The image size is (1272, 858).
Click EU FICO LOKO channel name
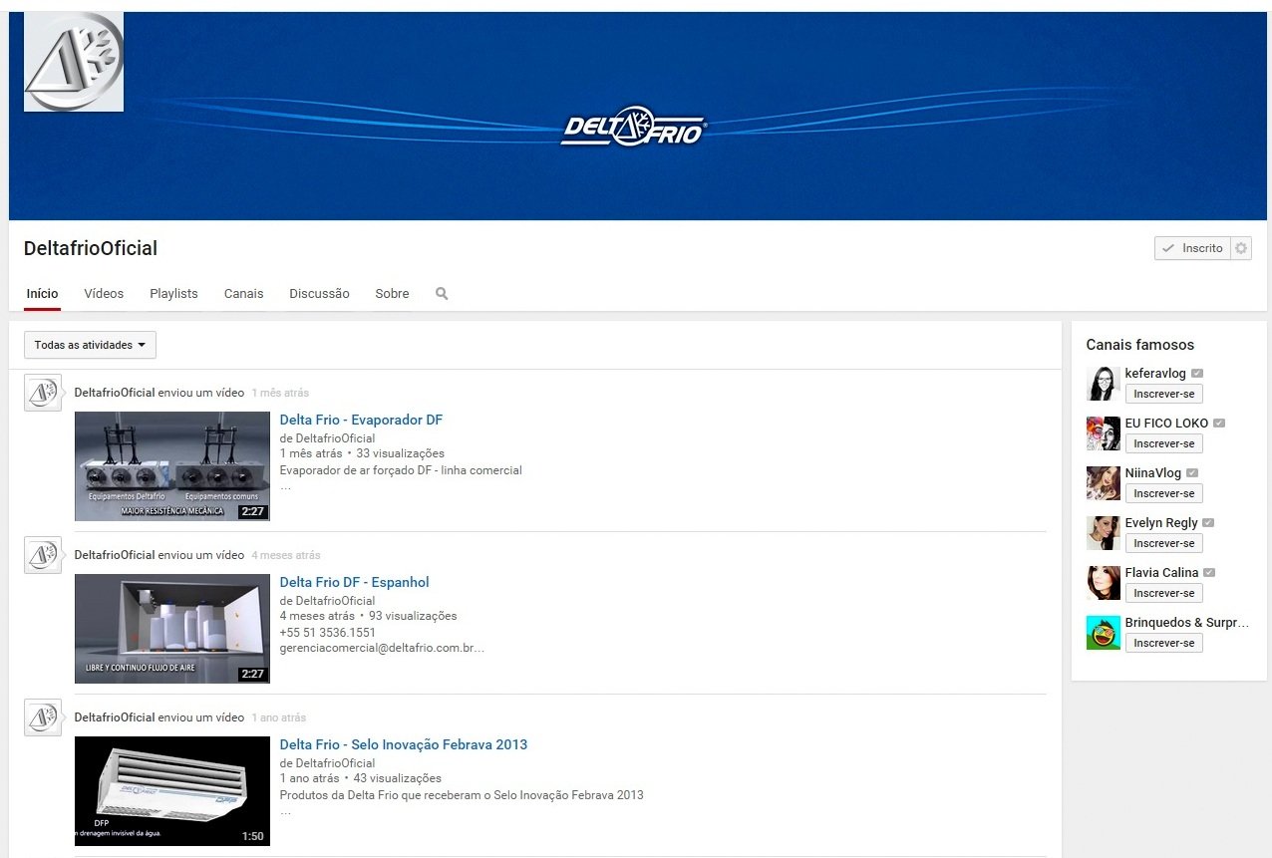1166,424
